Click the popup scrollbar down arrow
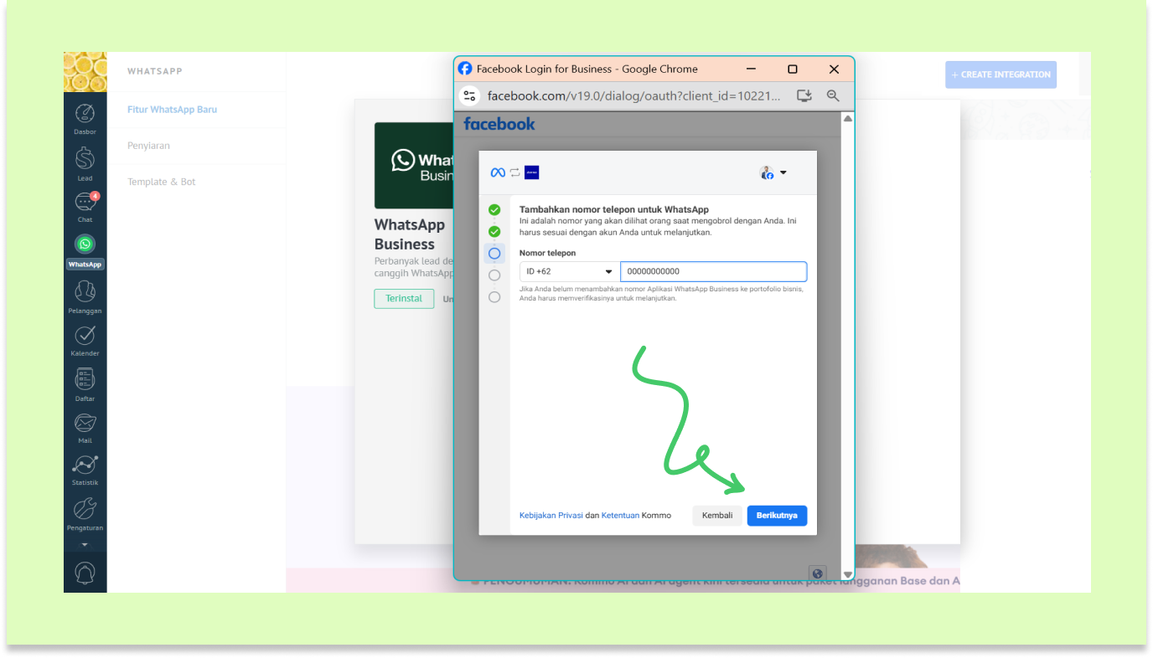 click(x=847, y=574)
